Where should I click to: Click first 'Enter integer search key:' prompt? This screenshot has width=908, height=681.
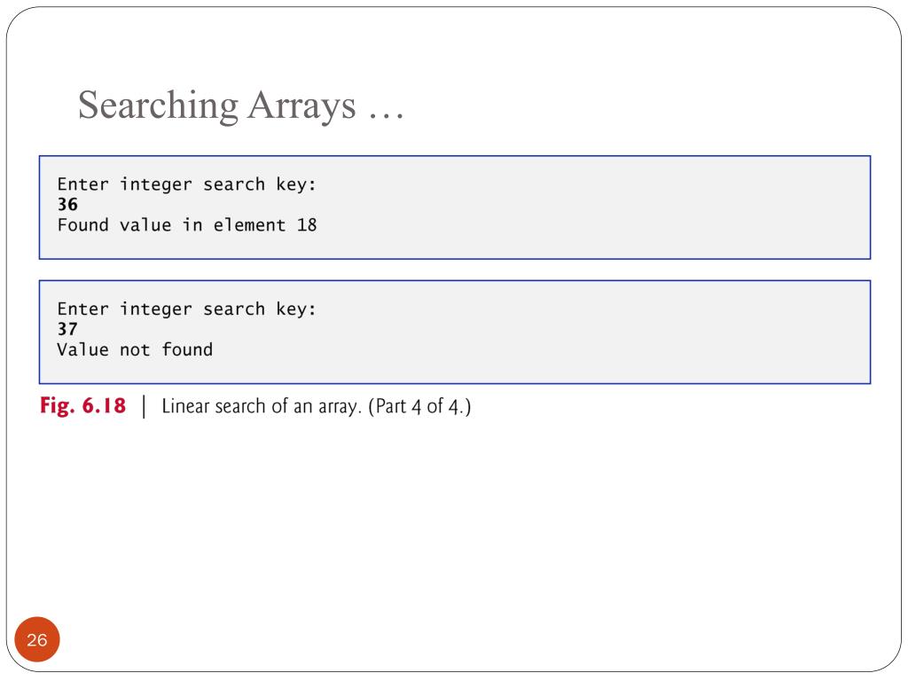(x=187, y=184)
